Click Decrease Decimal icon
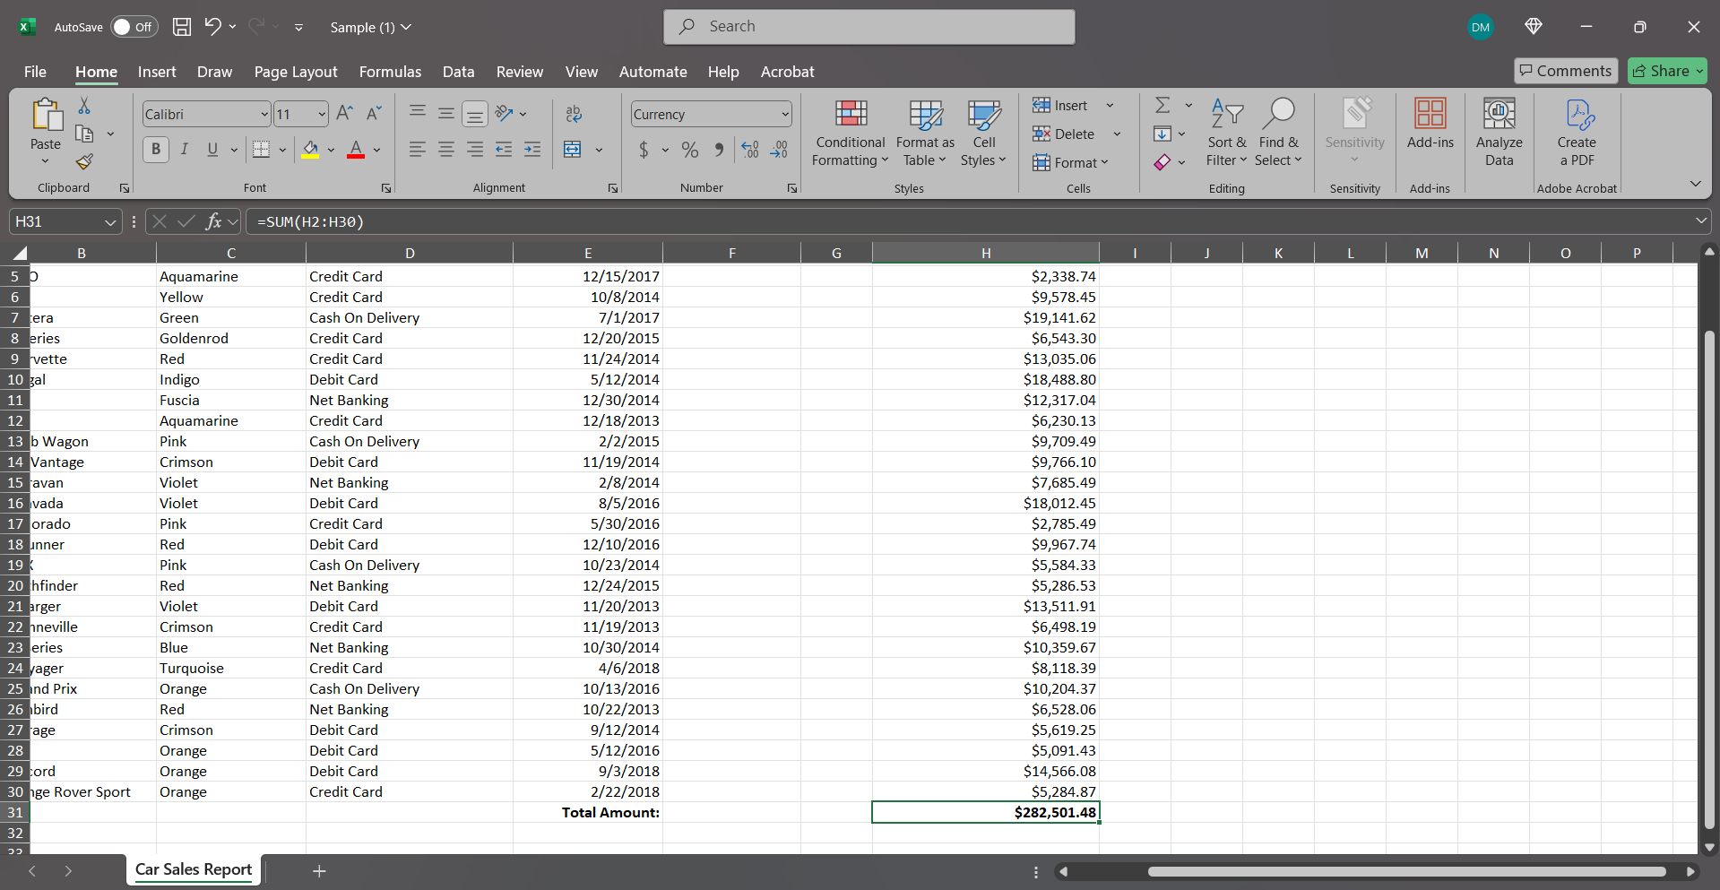Viewport: 1720px width, 890px height. (x=780, y=150)
